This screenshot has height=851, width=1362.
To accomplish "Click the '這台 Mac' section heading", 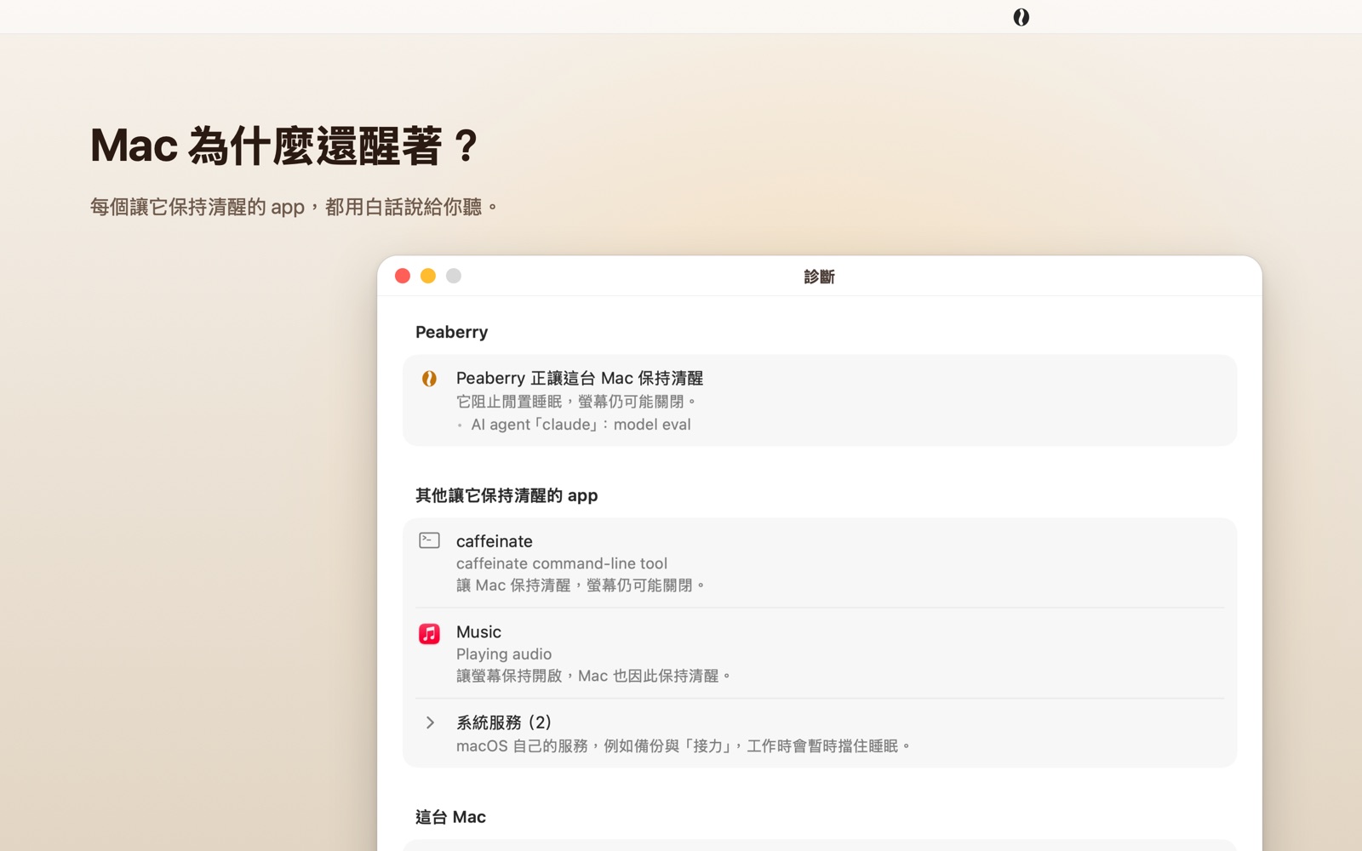I will click(x=450, y=817).
